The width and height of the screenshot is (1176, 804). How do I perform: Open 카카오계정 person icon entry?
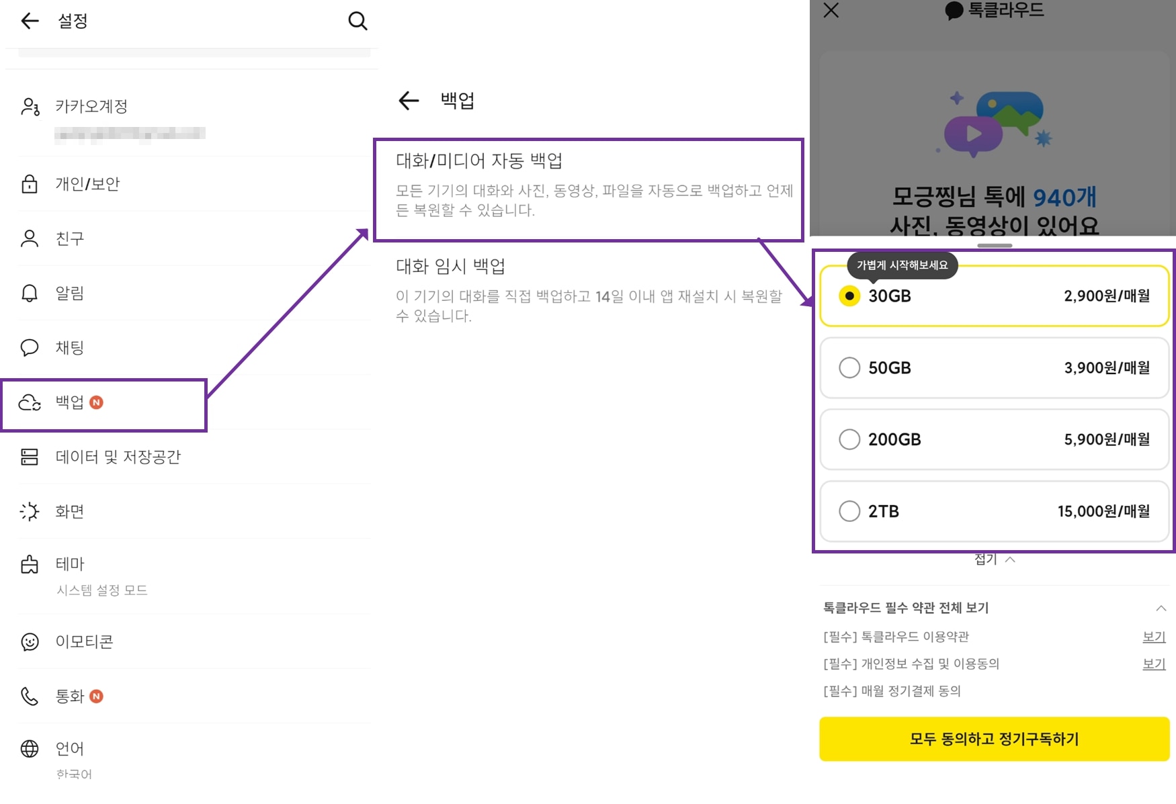pos(30,107)
